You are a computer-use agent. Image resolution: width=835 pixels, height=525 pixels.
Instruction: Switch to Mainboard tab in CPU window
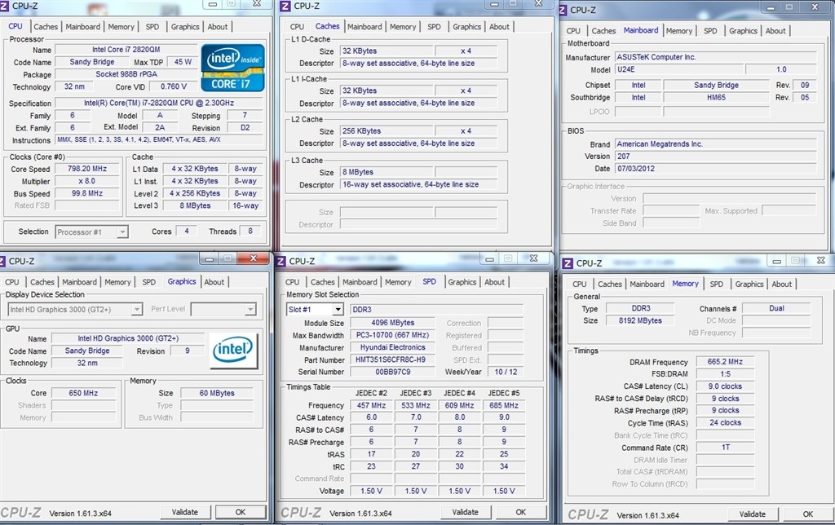82,27
